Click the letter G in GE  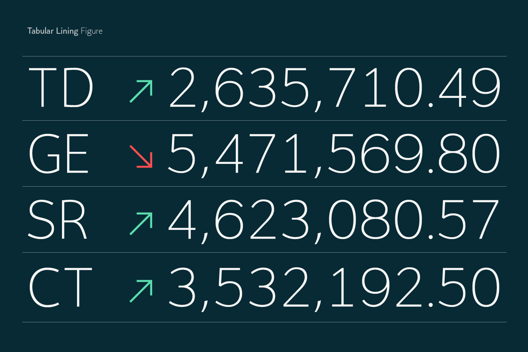[x=44, y=154]
